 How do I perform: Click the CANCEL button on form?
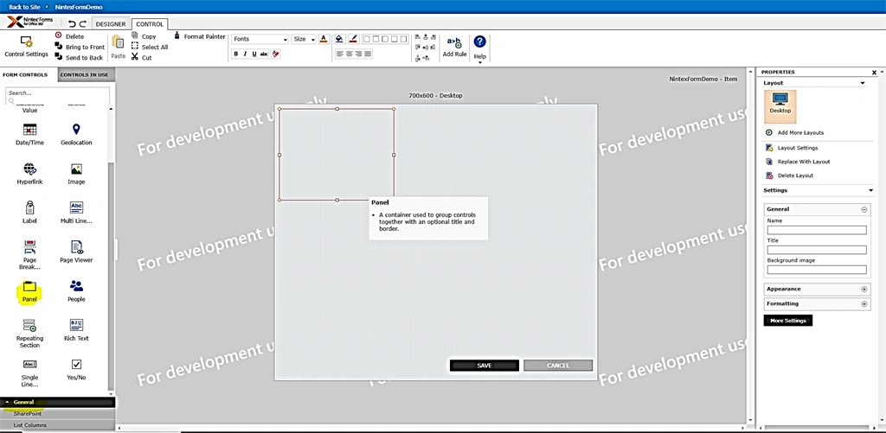click(x=558, y=366)
